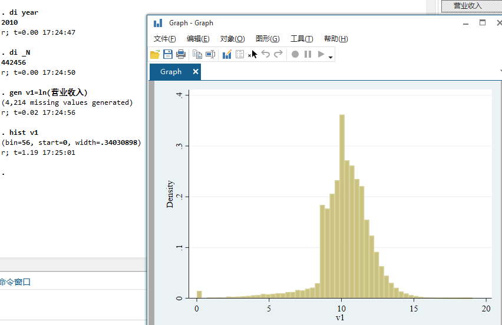Start recording with the record button

[295, 54]
